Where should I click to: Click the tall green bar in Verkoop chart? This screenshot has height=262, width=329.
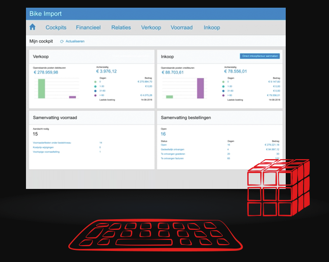[x=41, y=88]
